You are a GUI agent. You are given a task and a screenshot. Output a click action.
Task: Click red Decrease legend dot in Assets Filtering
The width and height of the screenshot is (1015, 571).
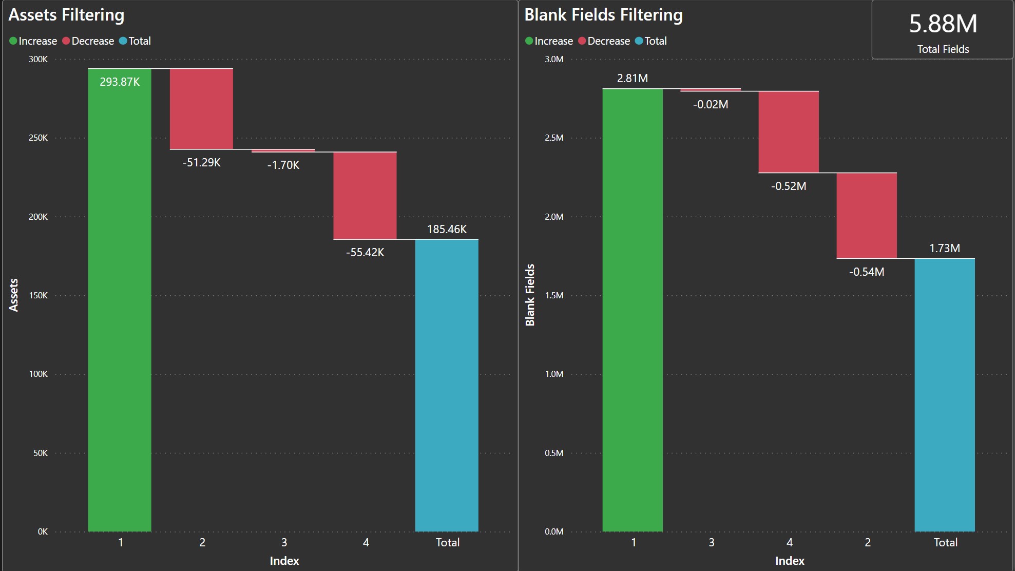tap(66, 41)
